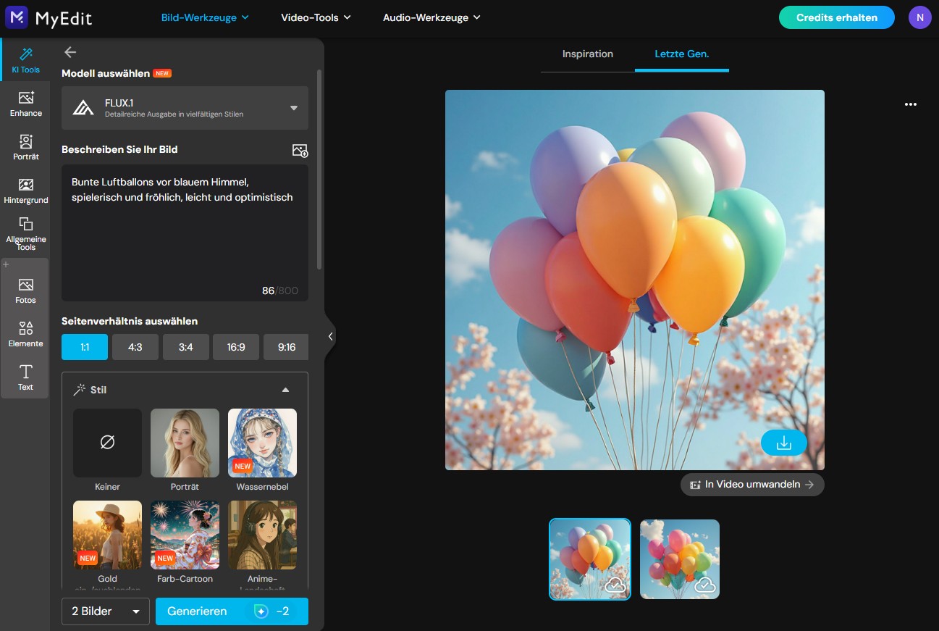Click the add reference image icon
Screen dimensions: 939x631
300,150
